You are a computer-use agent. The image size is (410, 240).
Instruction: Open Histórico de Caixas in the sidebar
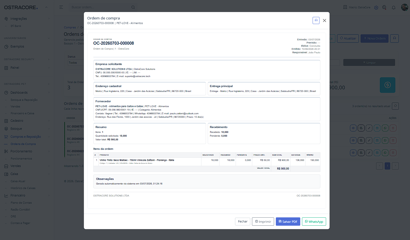pos(23,188)
